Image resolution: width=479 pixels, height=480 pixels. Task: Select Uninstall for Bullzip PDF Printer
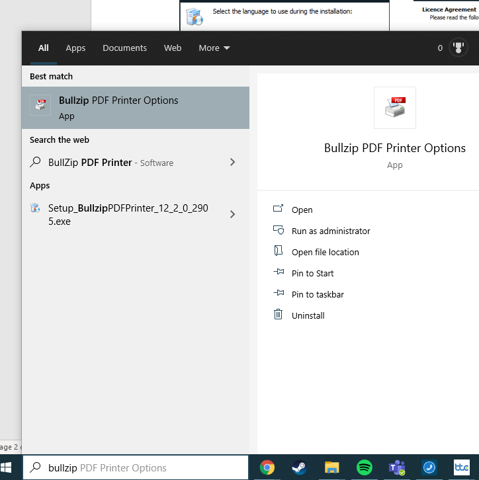pyautogui.click(x=308, y=315)
